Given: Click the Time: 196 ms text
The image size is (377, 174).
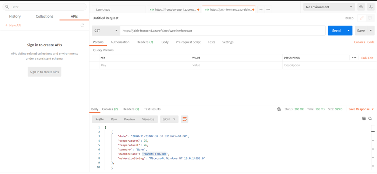Looking at the screenshot, I should coord(316,109).
